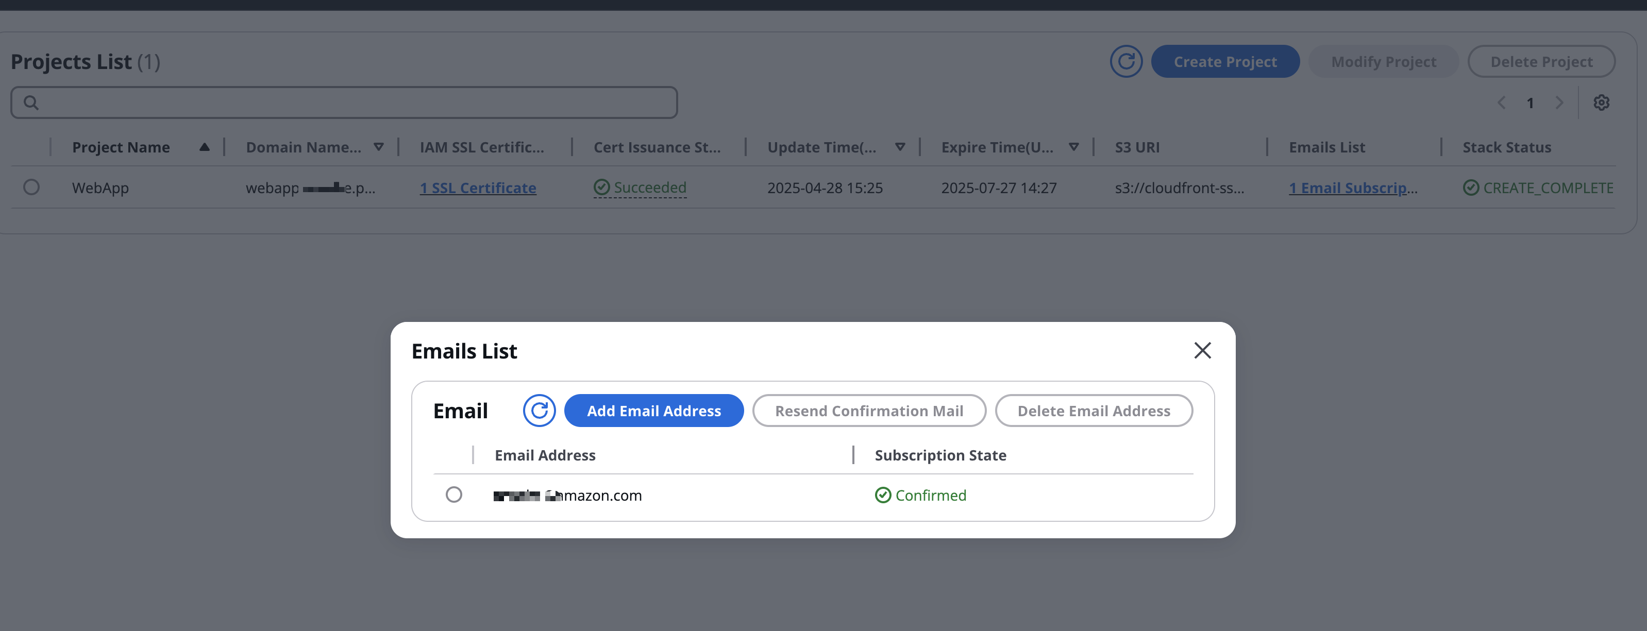Click the WebApp project name cell
The width and height of the screenshot is (1647, 631).
tap(100, 188)
